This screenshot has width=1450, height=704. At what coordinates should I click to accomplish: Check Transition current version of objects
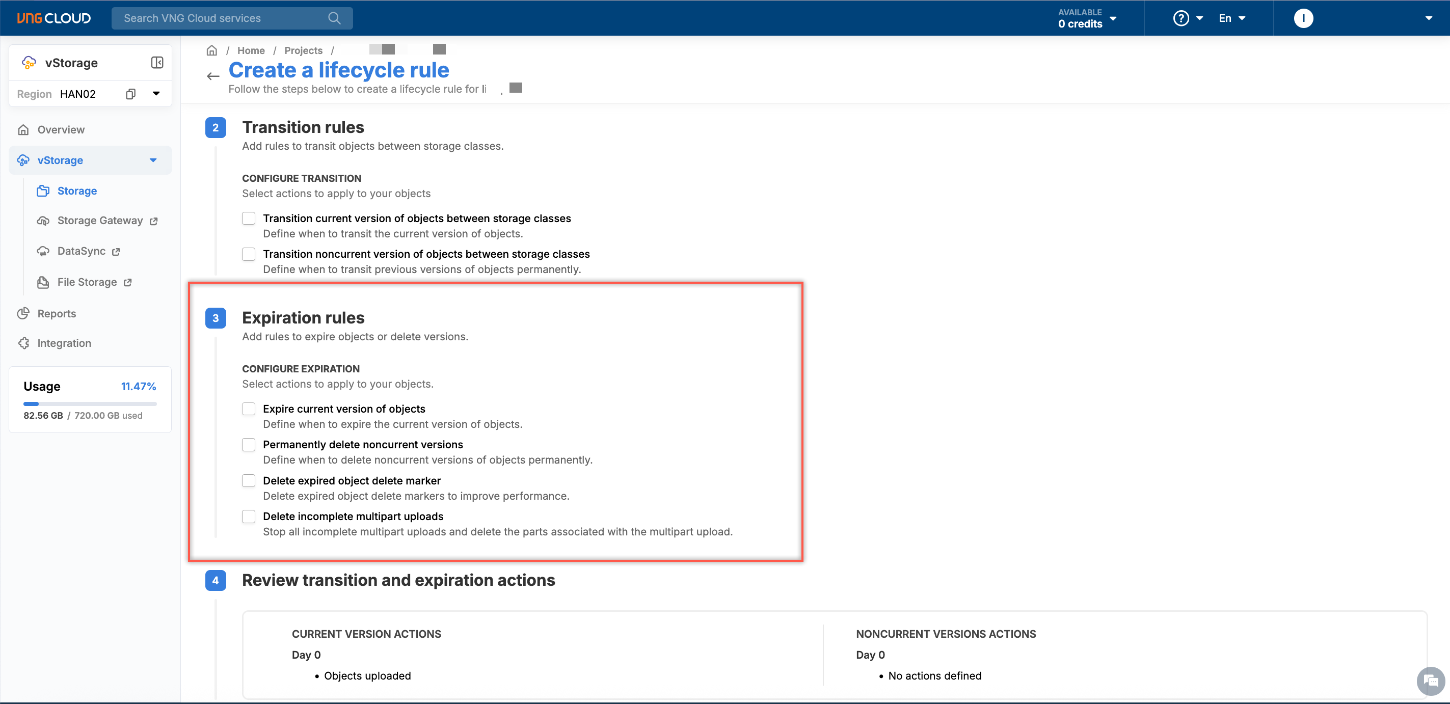click(248, 219)
